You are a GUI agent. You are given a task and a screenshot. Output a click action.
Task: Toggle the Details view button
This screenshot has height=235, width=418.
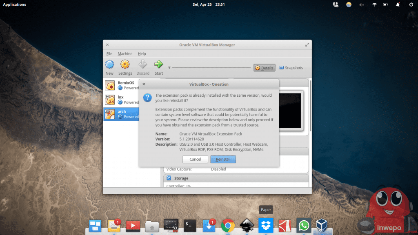[x=264, y=68]
